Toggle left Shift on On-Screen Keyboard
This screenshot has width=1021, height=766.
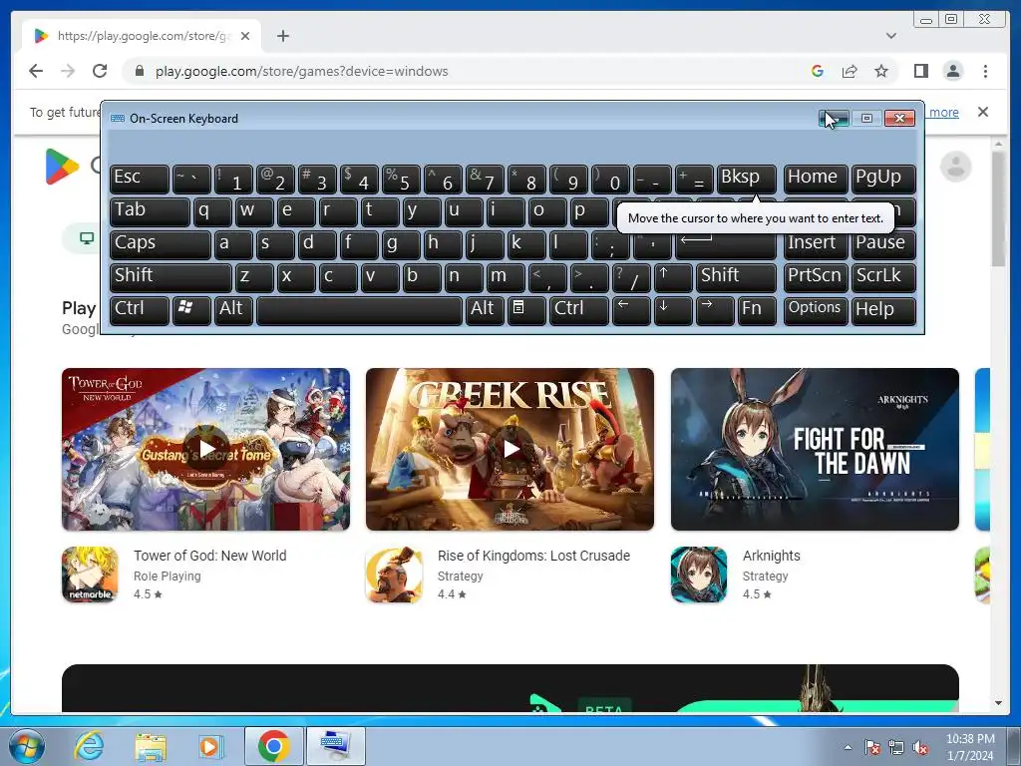click(x=170, y=277)
